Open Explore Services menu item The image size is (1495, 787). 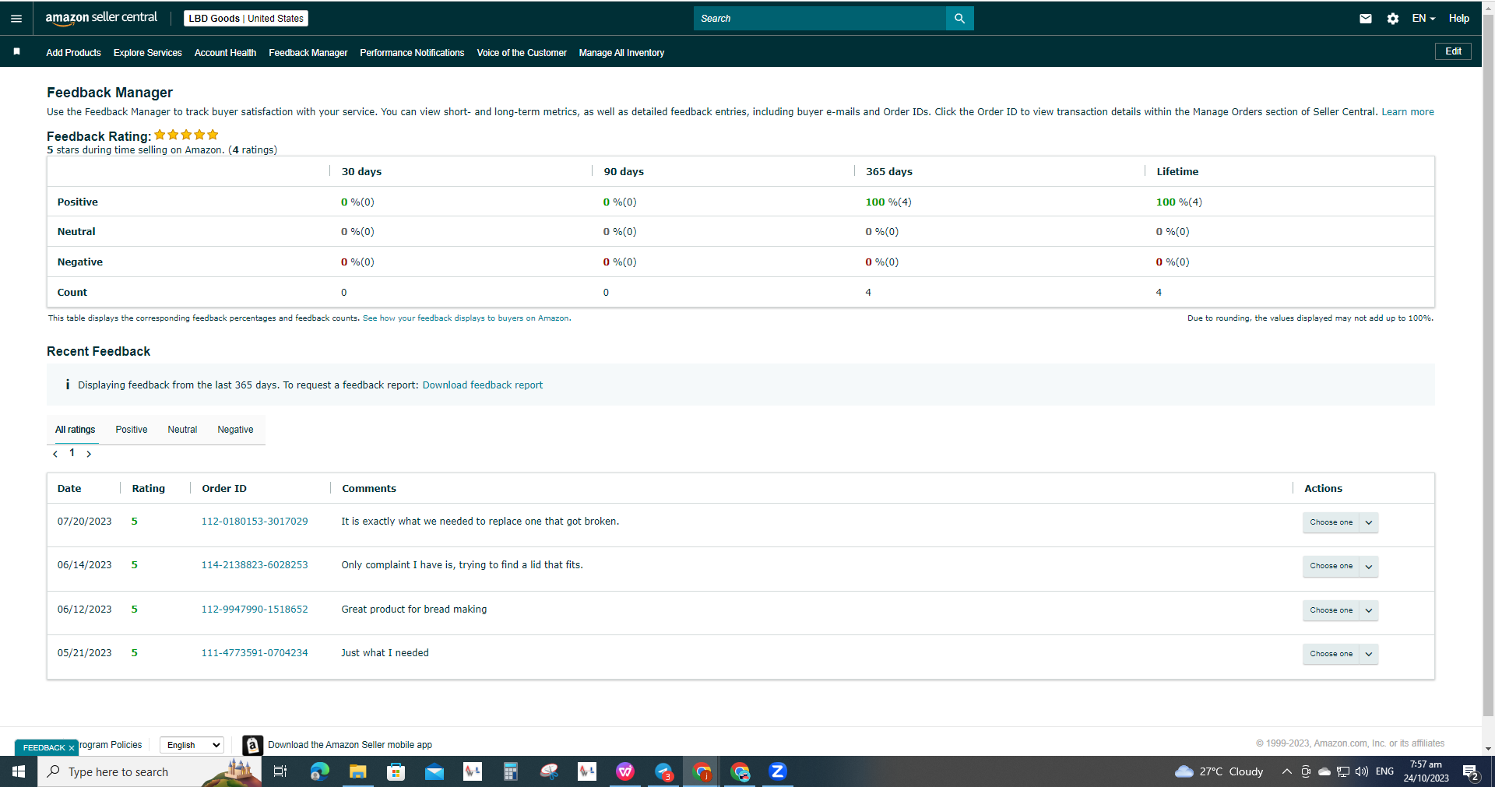148,53
